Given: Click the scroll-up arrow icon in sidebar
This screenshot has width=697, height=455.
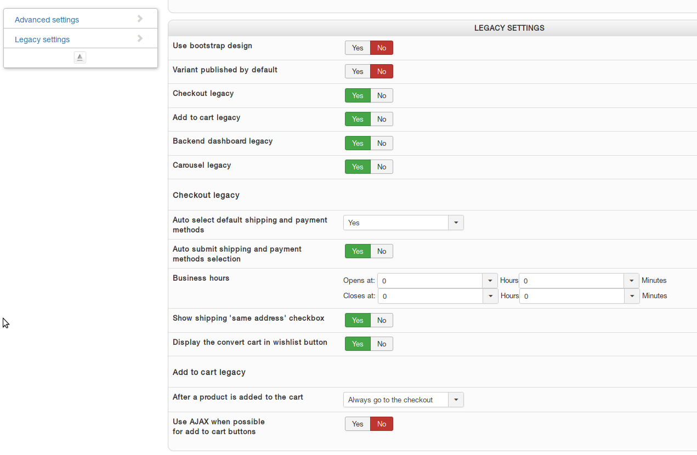Looking at the screenshot, I should (x=80, y=58).
